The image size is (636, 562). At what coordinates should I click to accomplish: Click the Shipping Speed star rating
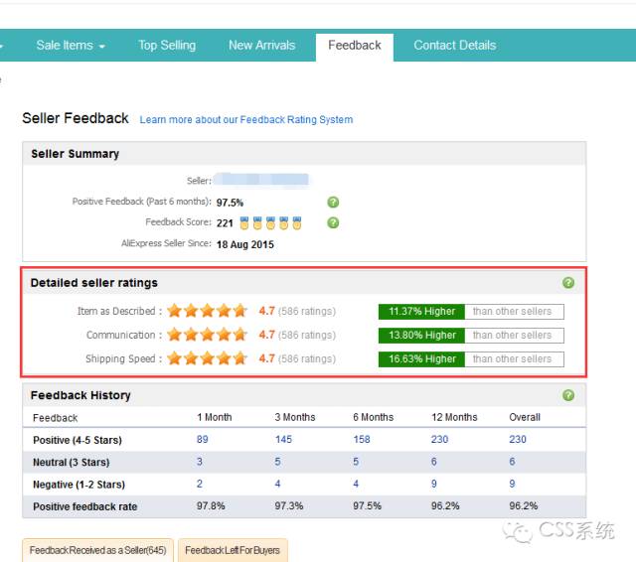pos(208,359)
